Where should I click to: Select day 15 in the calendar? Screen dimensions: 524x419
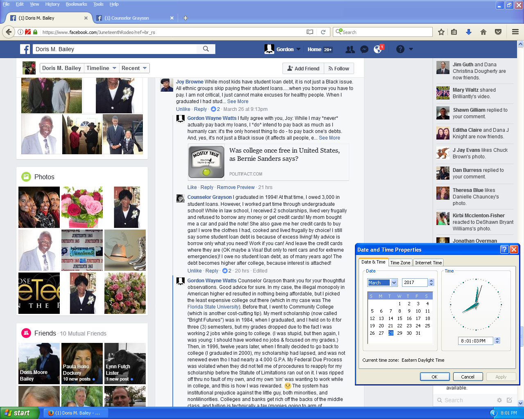pos(400,318)
